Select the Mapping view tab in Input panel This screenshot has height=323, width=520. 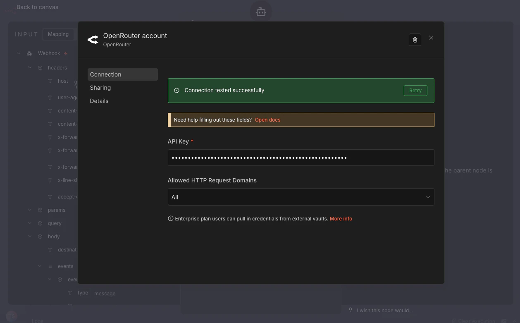point(58,34)
